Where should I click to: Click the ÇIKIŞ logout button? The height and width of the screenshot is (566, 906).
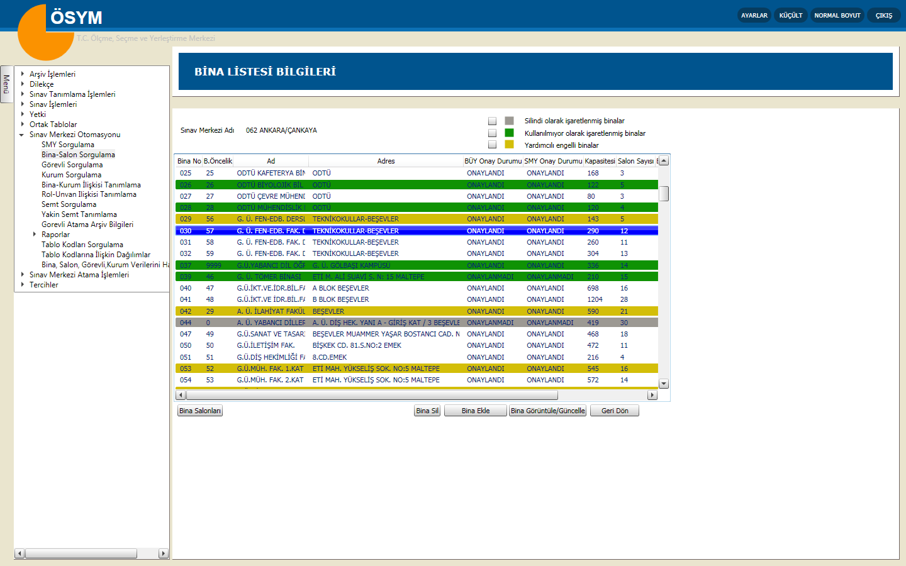(x=884, y=16)
